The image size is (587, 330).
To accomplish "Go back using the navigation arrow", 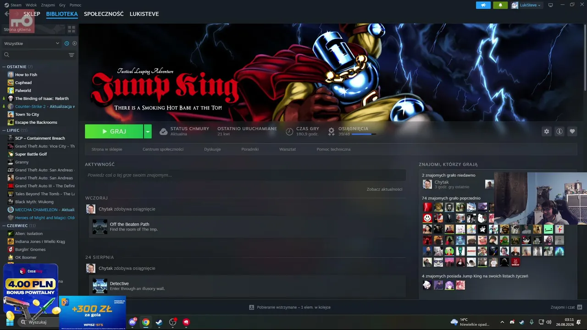I will click(6, 14).
